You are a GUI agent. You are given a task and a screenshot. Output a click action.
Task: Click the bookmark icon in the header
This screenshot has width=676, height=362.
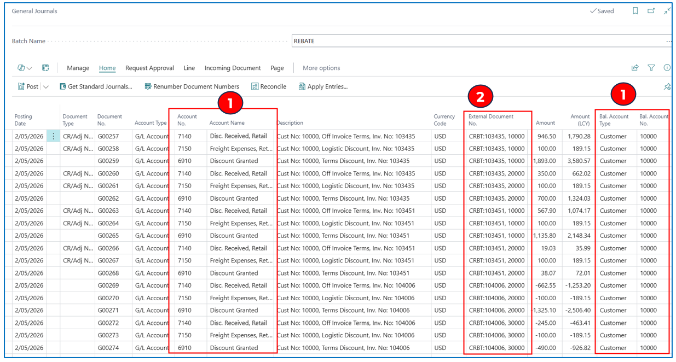[635, 11]
